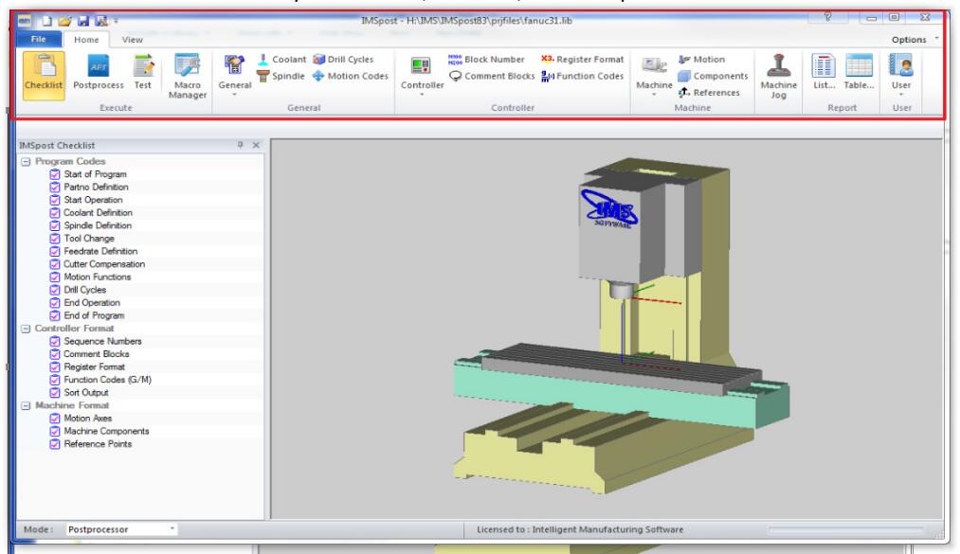Open the Machine Jog joystick tool
This screenshot has width=960, height=554.
pyautogui.click(x=771, y=75)
